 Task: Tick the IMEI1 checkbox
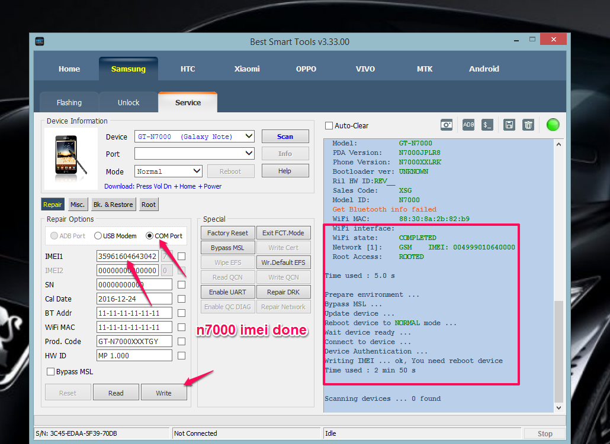(x=181, y=257)
